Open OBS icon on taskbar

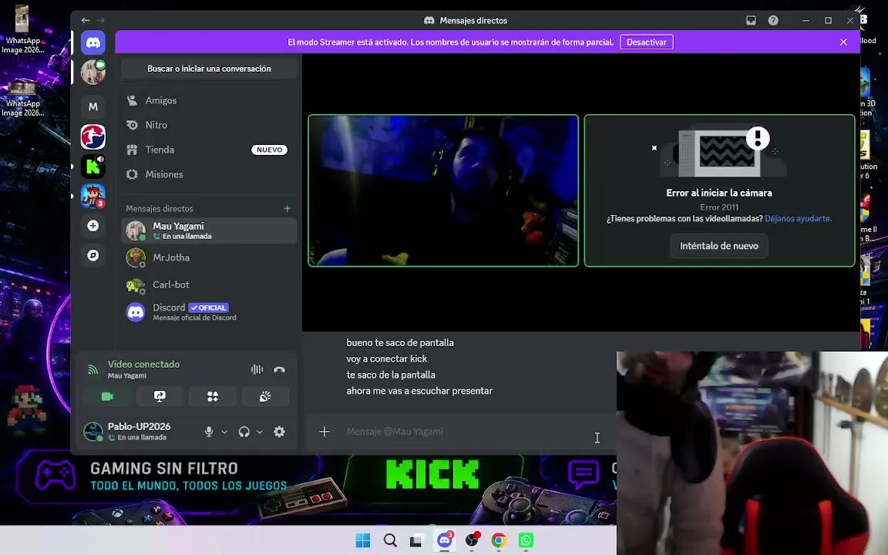[472, 541]
